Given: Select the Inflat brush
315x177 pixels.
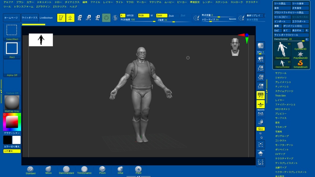Looking at the screenshot, I should tap(120, 170).
